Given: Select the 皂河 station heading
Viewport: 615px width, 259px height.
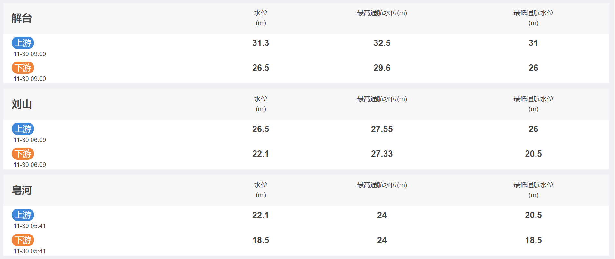Looking at the screenshot, I should pyautogui.click(x=22, y=190).
